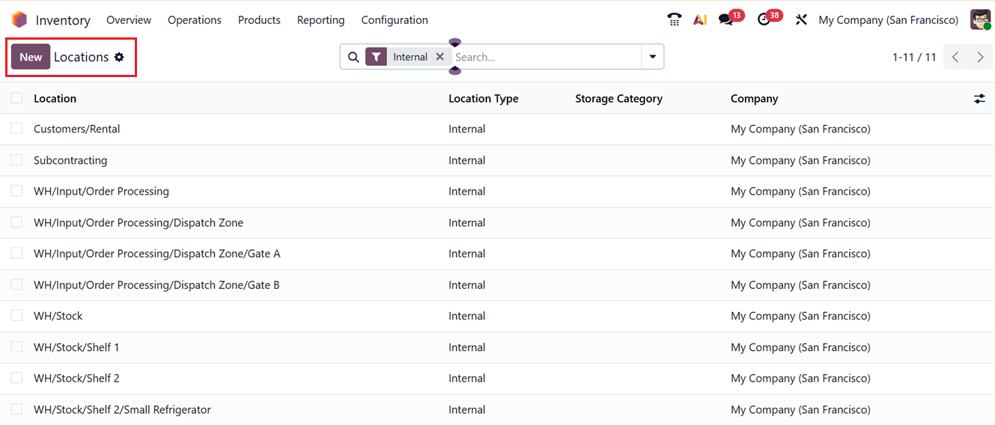Open the My Company (San Francisco) switcher
The width and height of the screenshot is (995, 425).
[888, 20]
